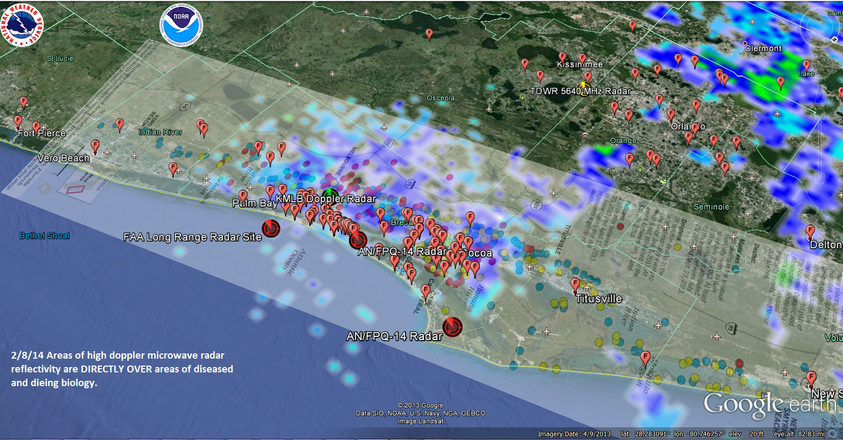Click the Imagery Date in status bar
This screenshot has height=440, width=843.
(574, 434)
